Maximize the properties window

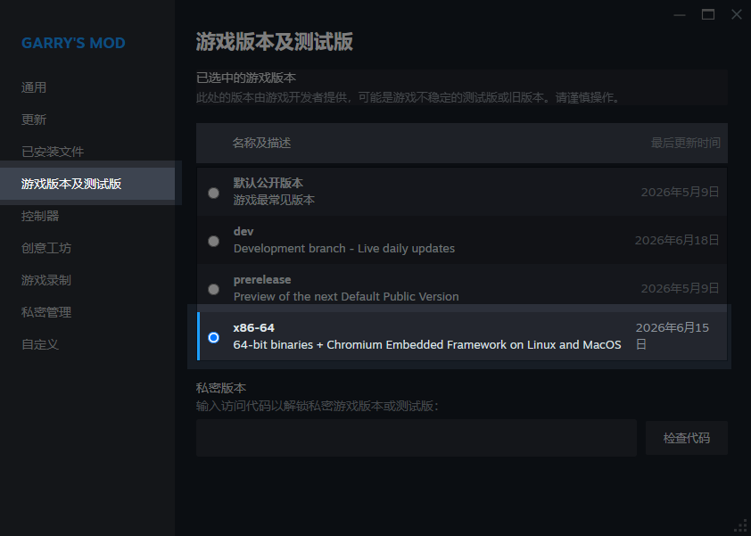point(708,15)
